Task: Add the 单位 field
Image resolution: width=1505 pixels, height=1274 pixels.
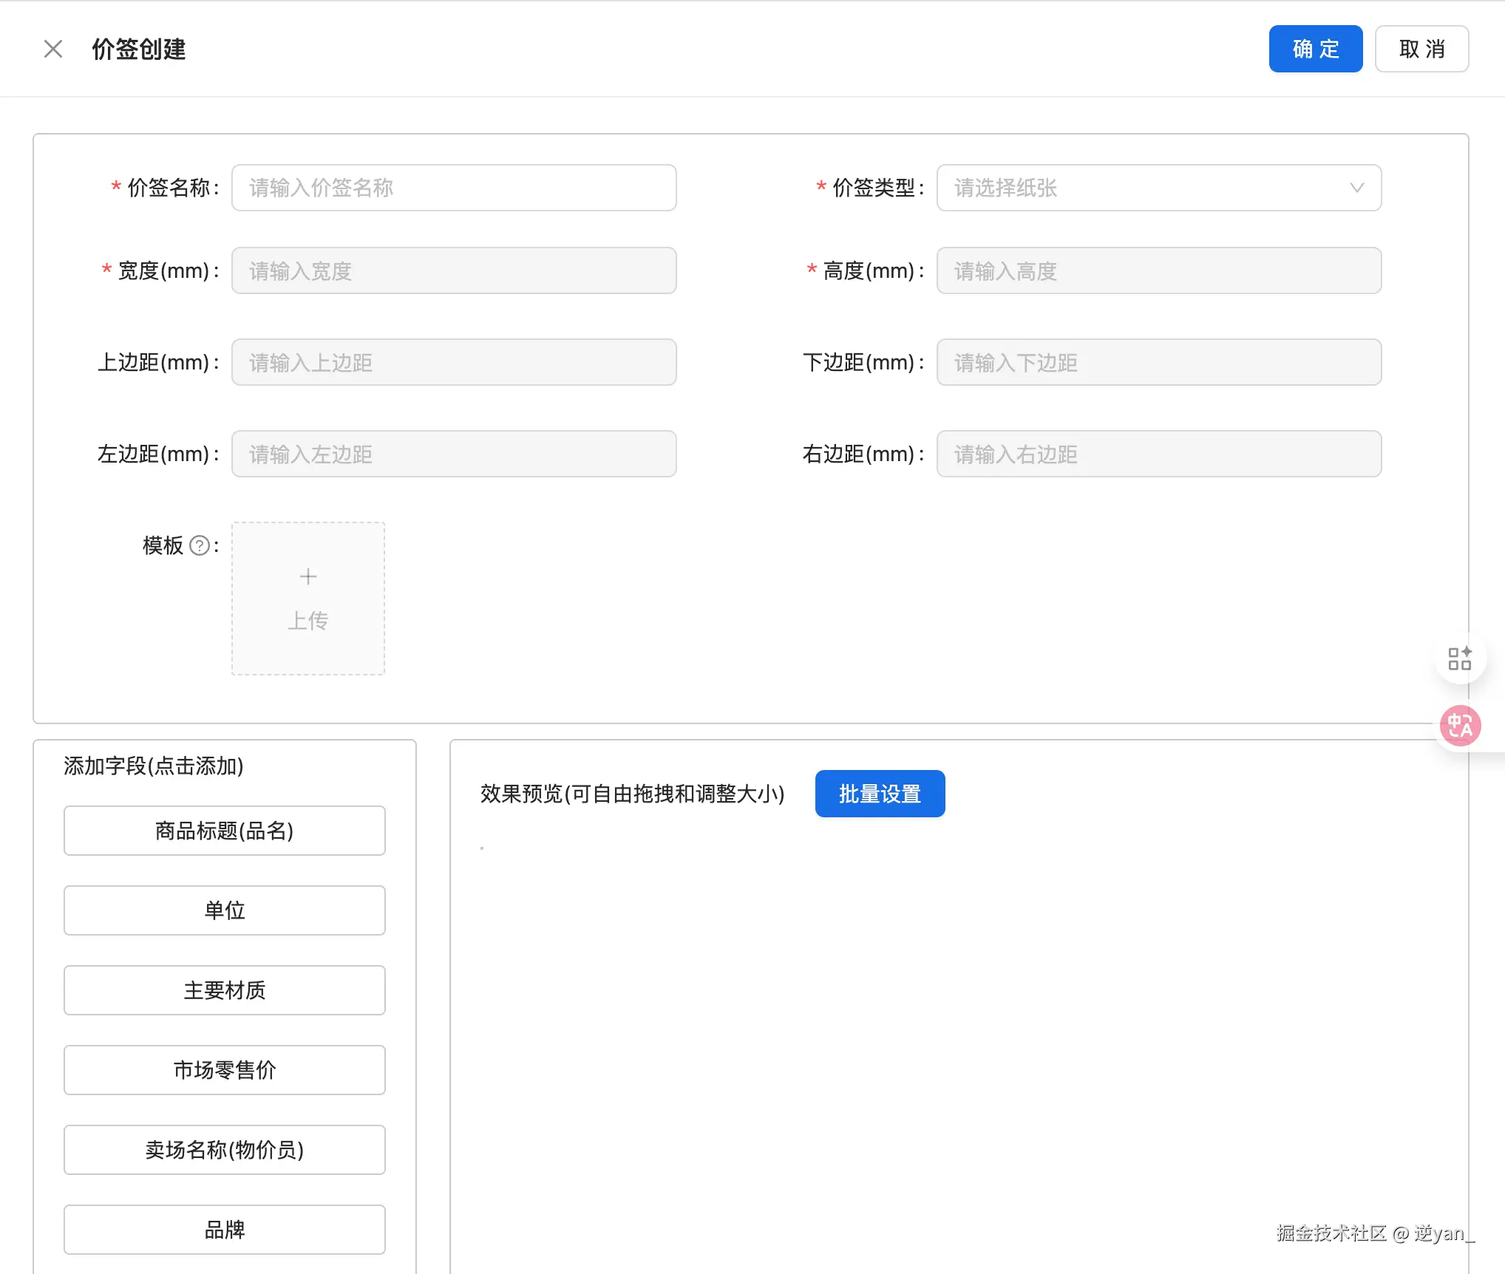Action: 225,910
